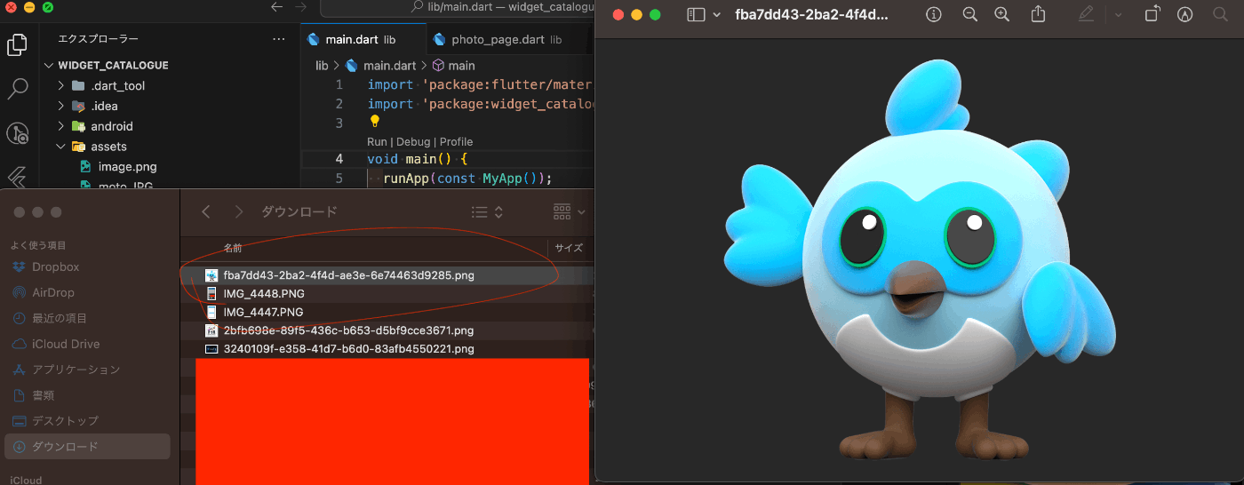Toggle Preview sidebar view button
Viewport: 1244px width, 485px height.
coord(696,14)
